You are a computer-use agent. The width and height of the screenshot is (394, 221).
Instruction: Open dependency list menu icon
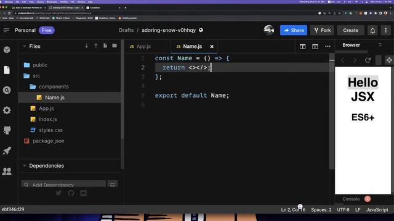113,185
